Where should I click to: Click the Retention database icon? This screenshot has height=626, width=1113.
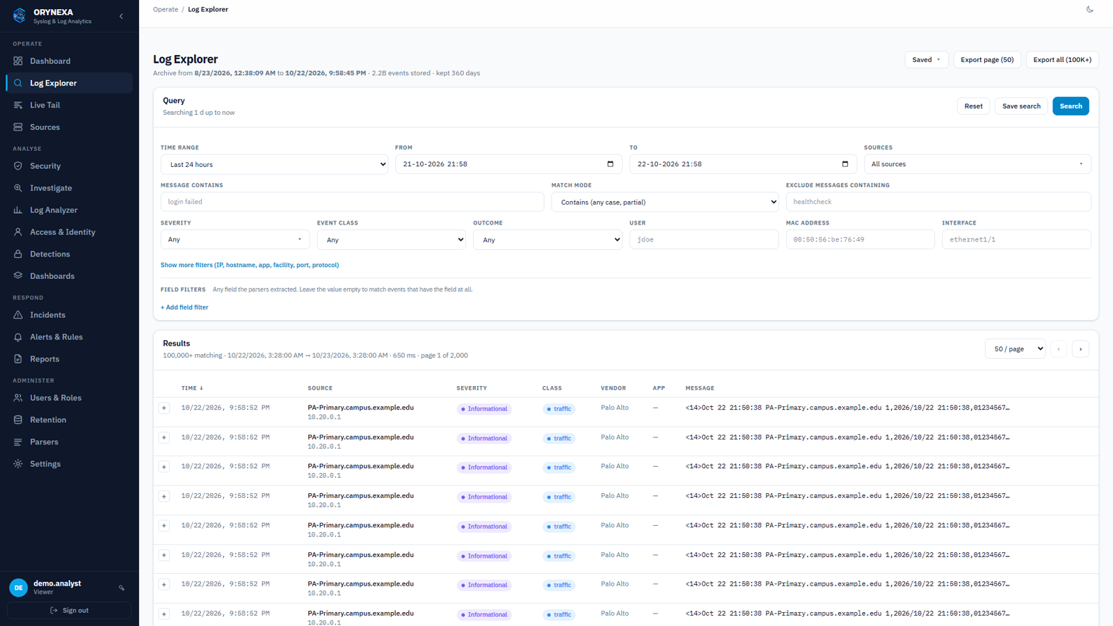(x=18, y=420)
